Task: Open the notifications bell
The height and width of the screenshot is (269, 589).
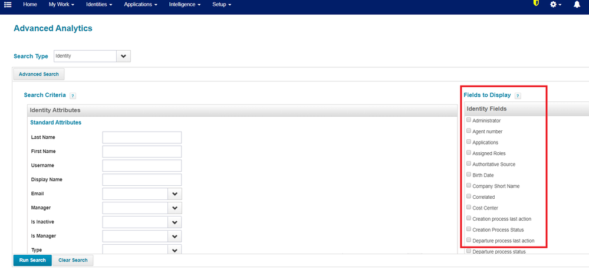Action: 577,5
